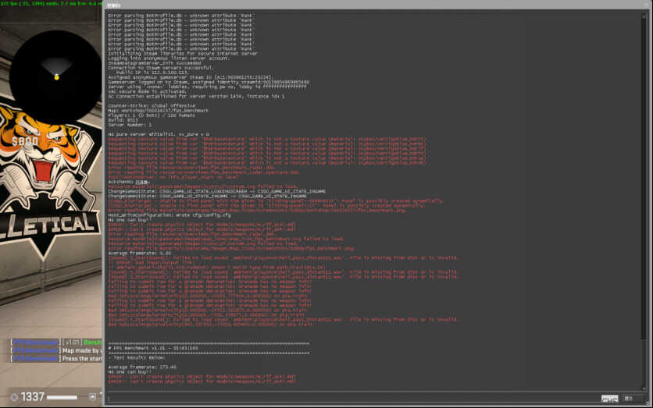
Task: Click the armor shield icon in the HUD
Action: tap(92, 397)
